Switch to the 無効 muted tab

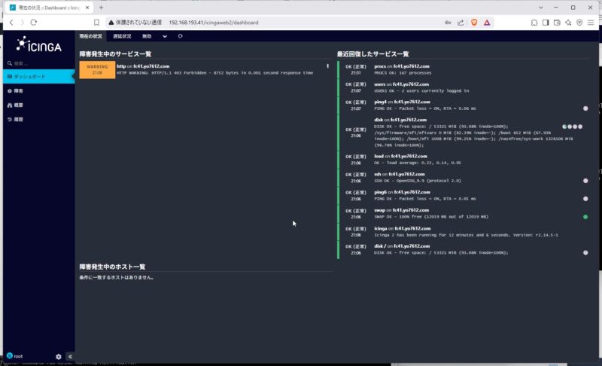(147, 36)
